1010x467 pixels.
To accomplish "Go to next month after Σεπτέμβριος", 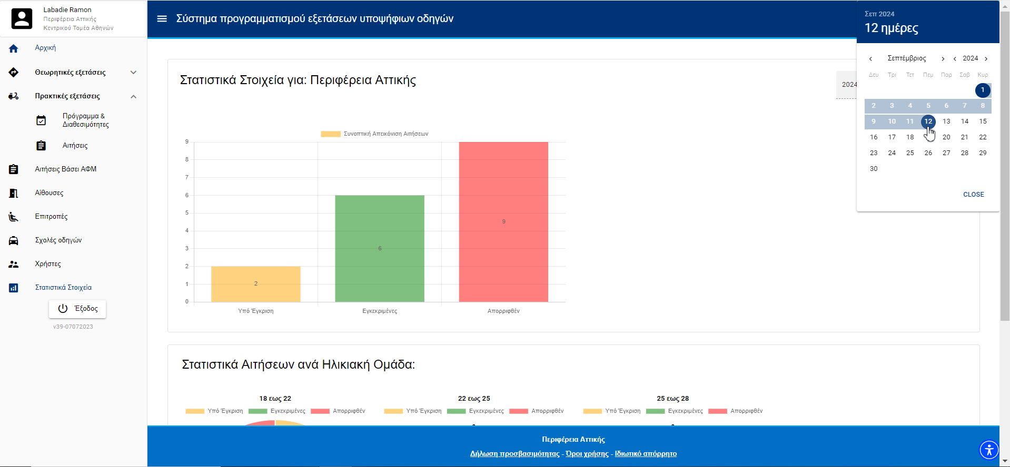I will (x=943, y=59).
